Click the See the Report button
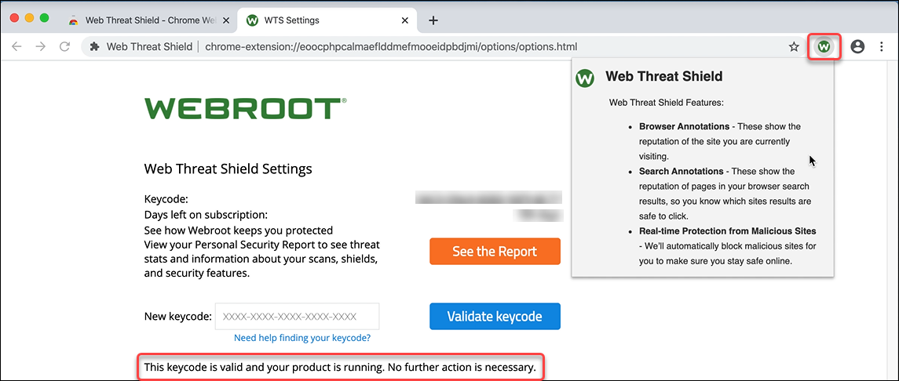This screenshot has width=899, height=381. point(495,252)
